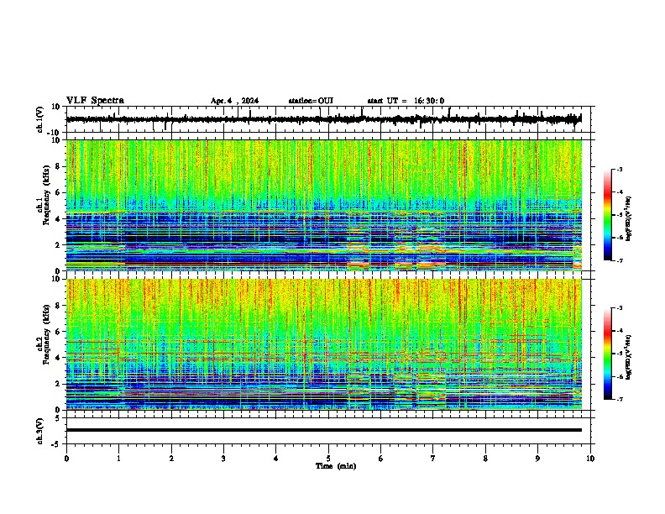The image size is (665, 514).
Task: Select the ch.1 "Frequency (kHz)" axis label
Action: pos(46,196)
